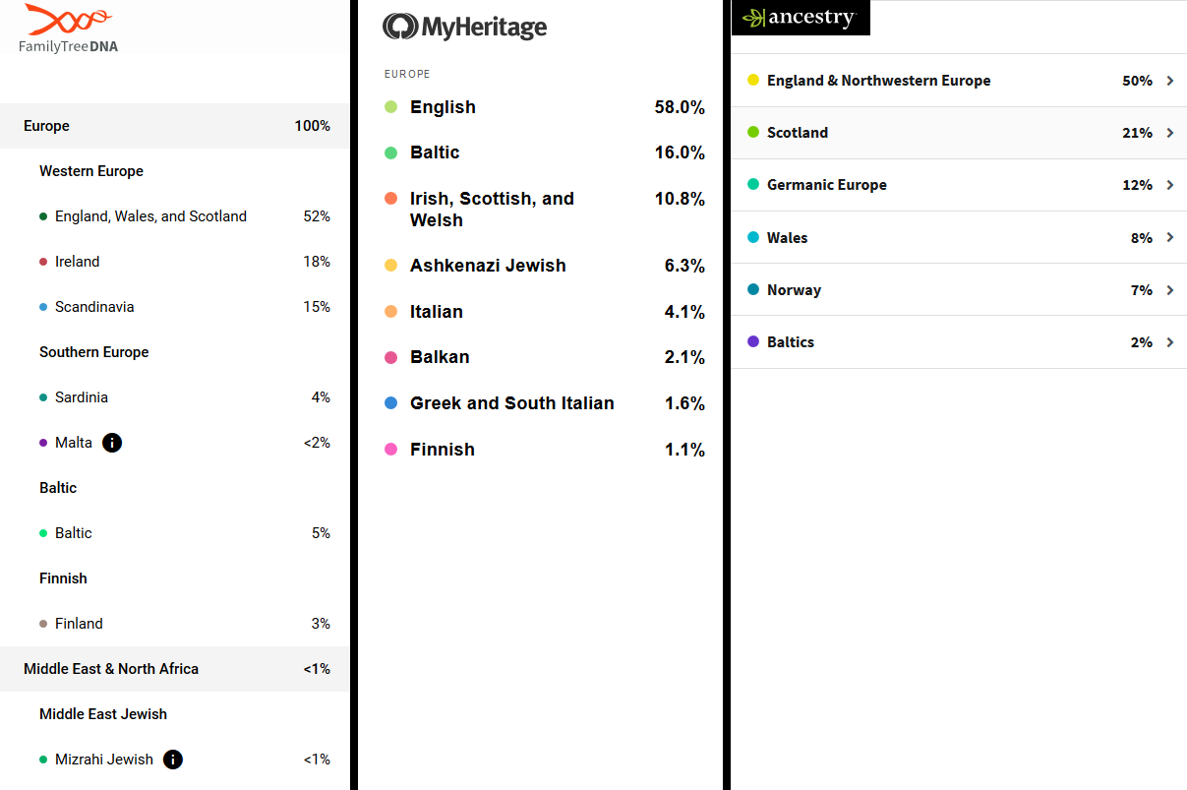This screenshot has width=1187, height=790.
Task: Open the info icon next to Malta
Action: click(x=112, y=443)
